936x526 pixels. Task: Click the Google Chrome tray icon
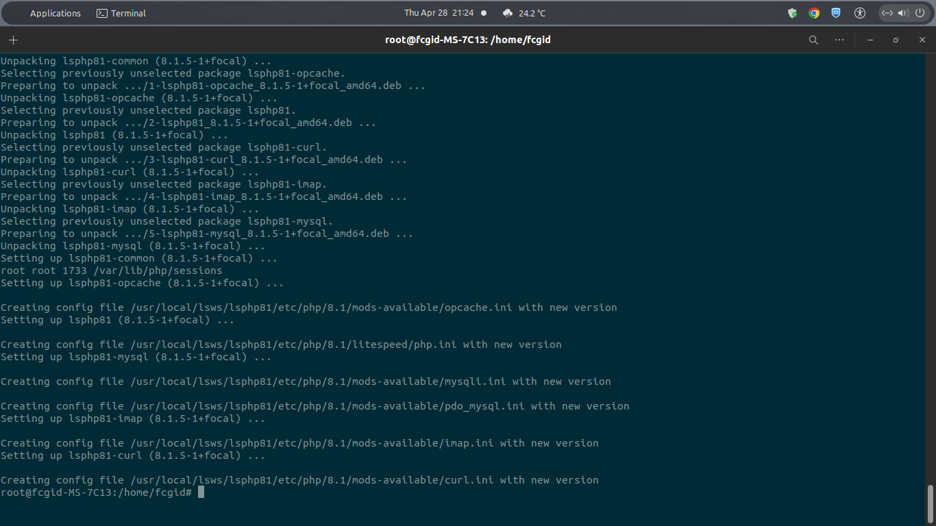click(x=814, y=13)
